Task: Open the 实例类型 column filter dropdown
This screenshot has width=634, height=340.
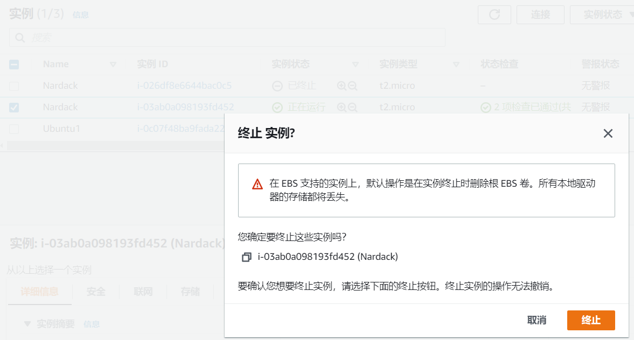Action: tap(456, 64)
